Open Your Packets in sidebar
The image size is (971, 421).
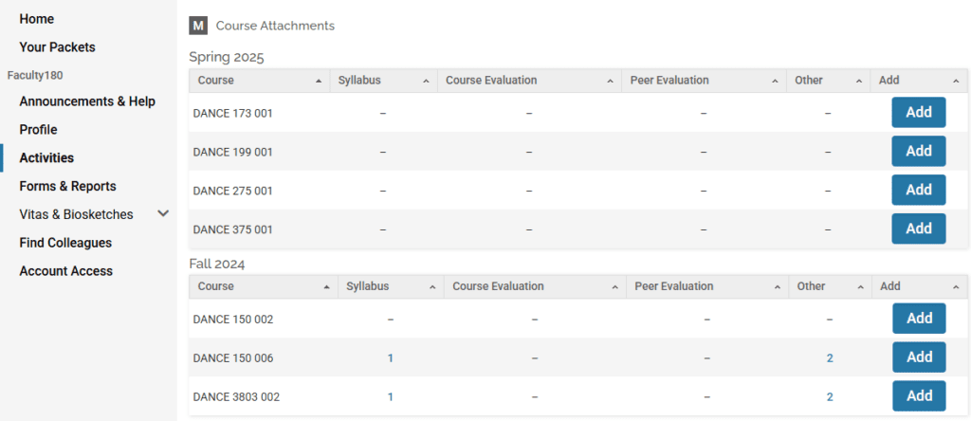[x=57, y=47]
